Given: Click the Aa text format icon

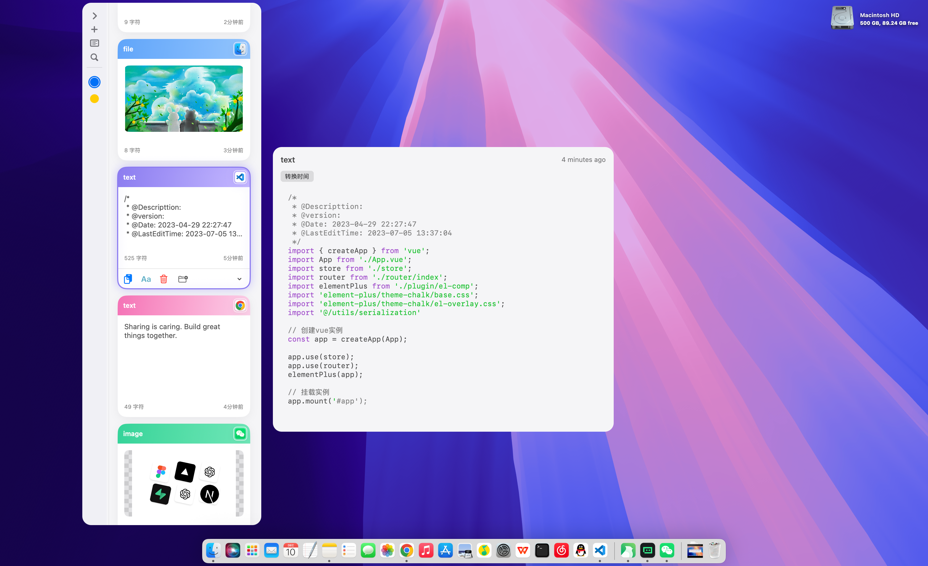Looking at the screenshot, I should (x=146, y=279).
